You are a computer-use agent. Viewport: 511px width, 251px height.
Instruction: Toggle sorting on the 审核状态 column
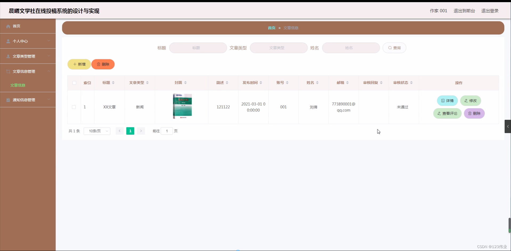point(411,83)
